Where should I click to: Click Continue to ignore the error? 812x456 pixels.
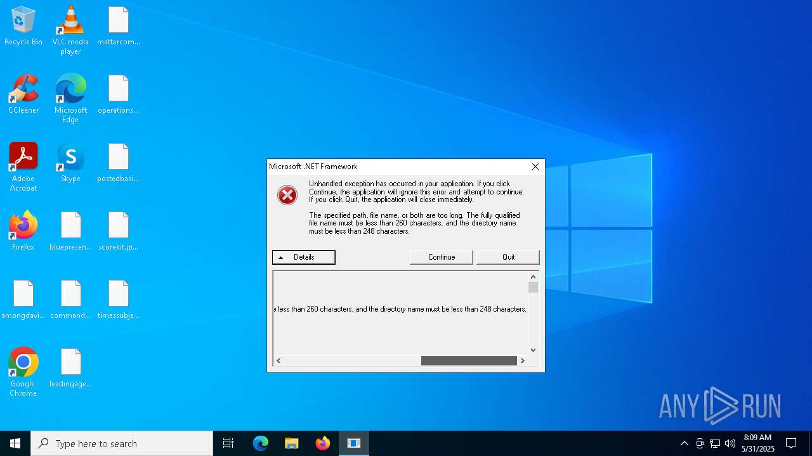click(442, 257)
